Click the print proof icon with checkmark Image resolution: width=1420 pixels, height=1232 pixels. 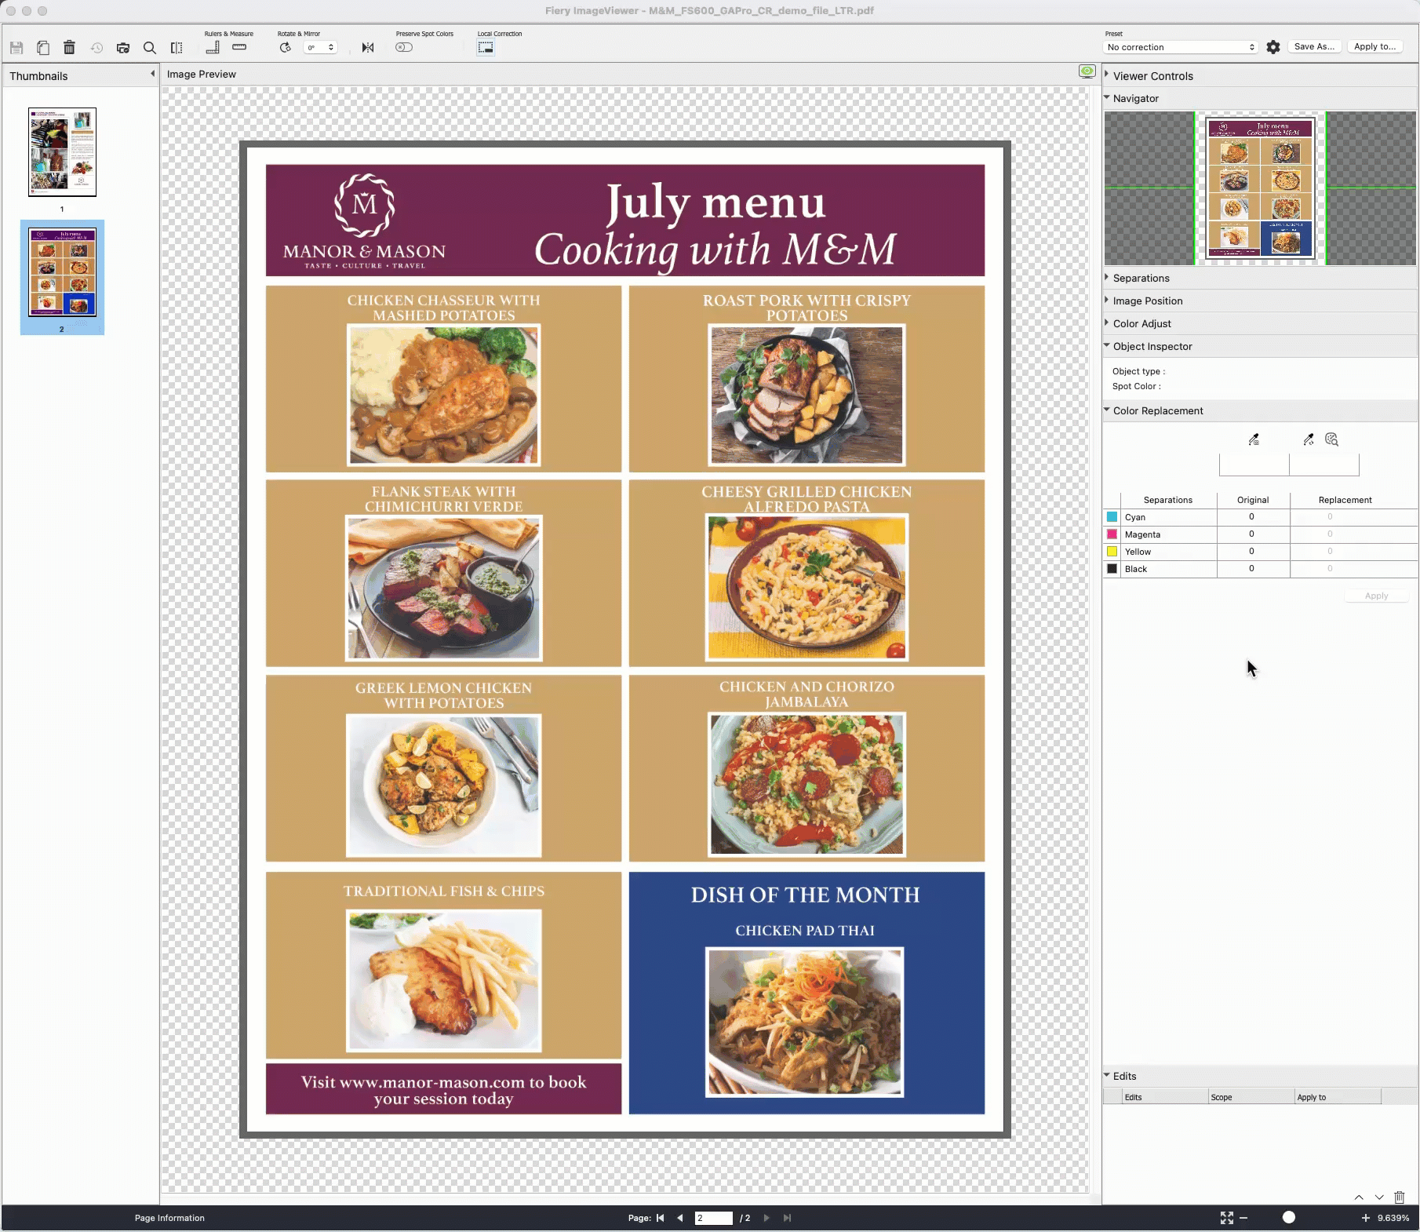coord(123,48)
